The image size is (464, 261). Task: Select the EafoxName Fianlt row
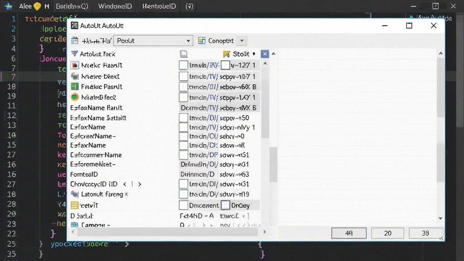(165, 108)
